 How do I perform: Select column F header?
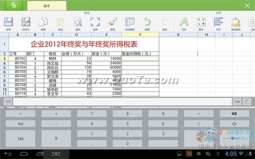[140, 35]
